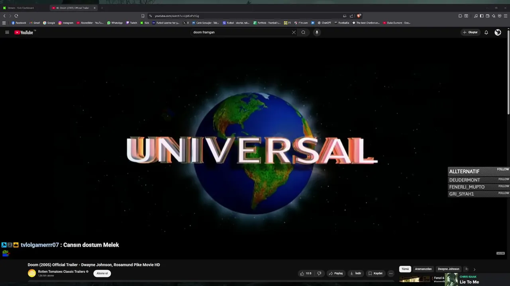Select the Tümü filter chip
Viewport: 510px width, 286px height.
point(405,269)
